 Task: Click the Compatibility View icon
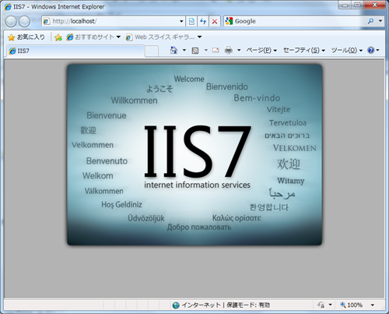191,21
